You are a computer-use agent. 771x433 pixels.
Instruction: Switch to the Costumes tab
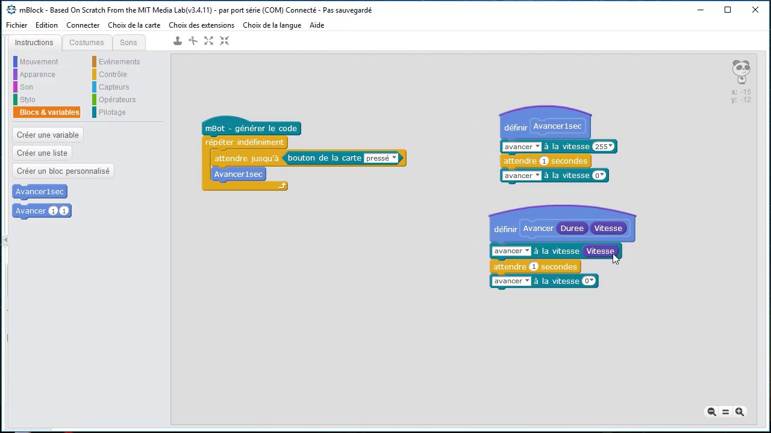click(x=87, y=43)
